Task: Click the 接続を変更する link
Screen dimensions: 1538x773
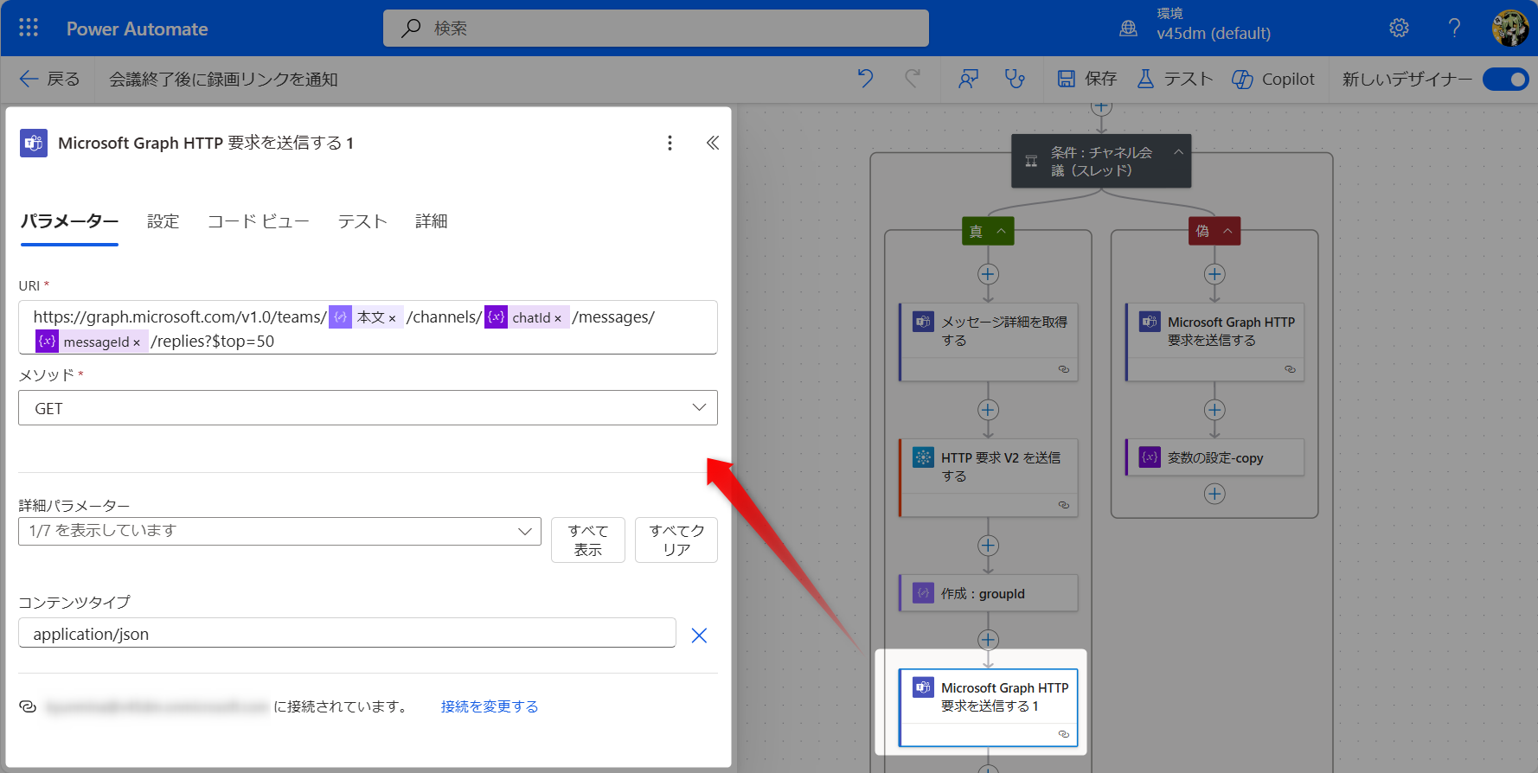Action: coord(490,706)
